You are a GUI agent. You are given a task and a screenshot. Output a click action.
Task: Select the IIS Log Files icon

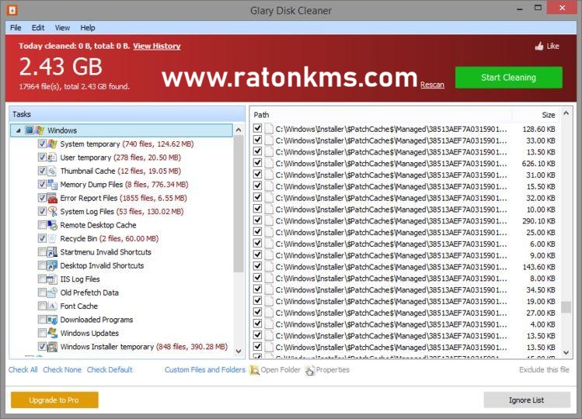pyautogui.click(x=52, y=279)
